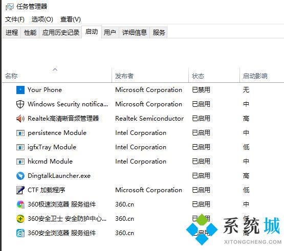Screen dimensions: 284x251
Task: Click the DingtalkLauncher.exe icon
Action: [x=20, y=176]
